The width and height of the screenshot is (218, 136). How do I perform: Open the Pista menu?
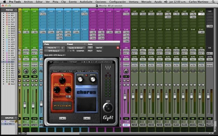tap(55, 2)
